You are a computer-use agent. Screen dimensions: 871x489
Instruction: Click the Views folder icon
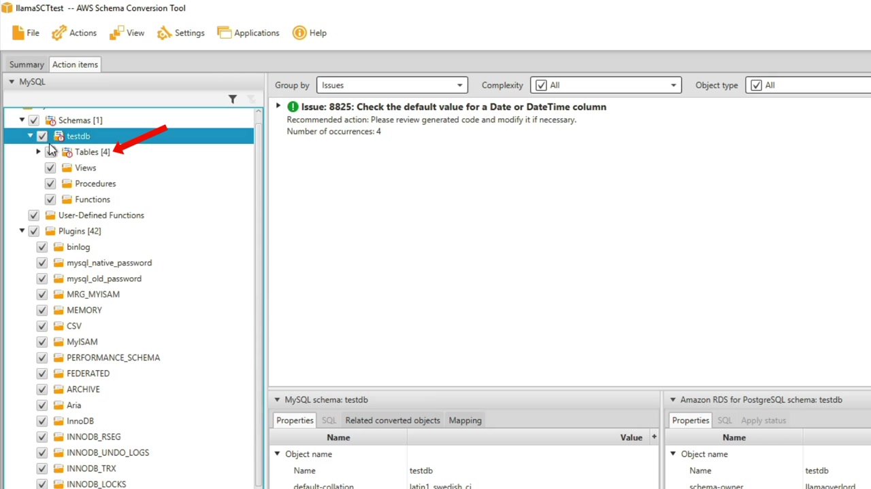coord(67,168)
